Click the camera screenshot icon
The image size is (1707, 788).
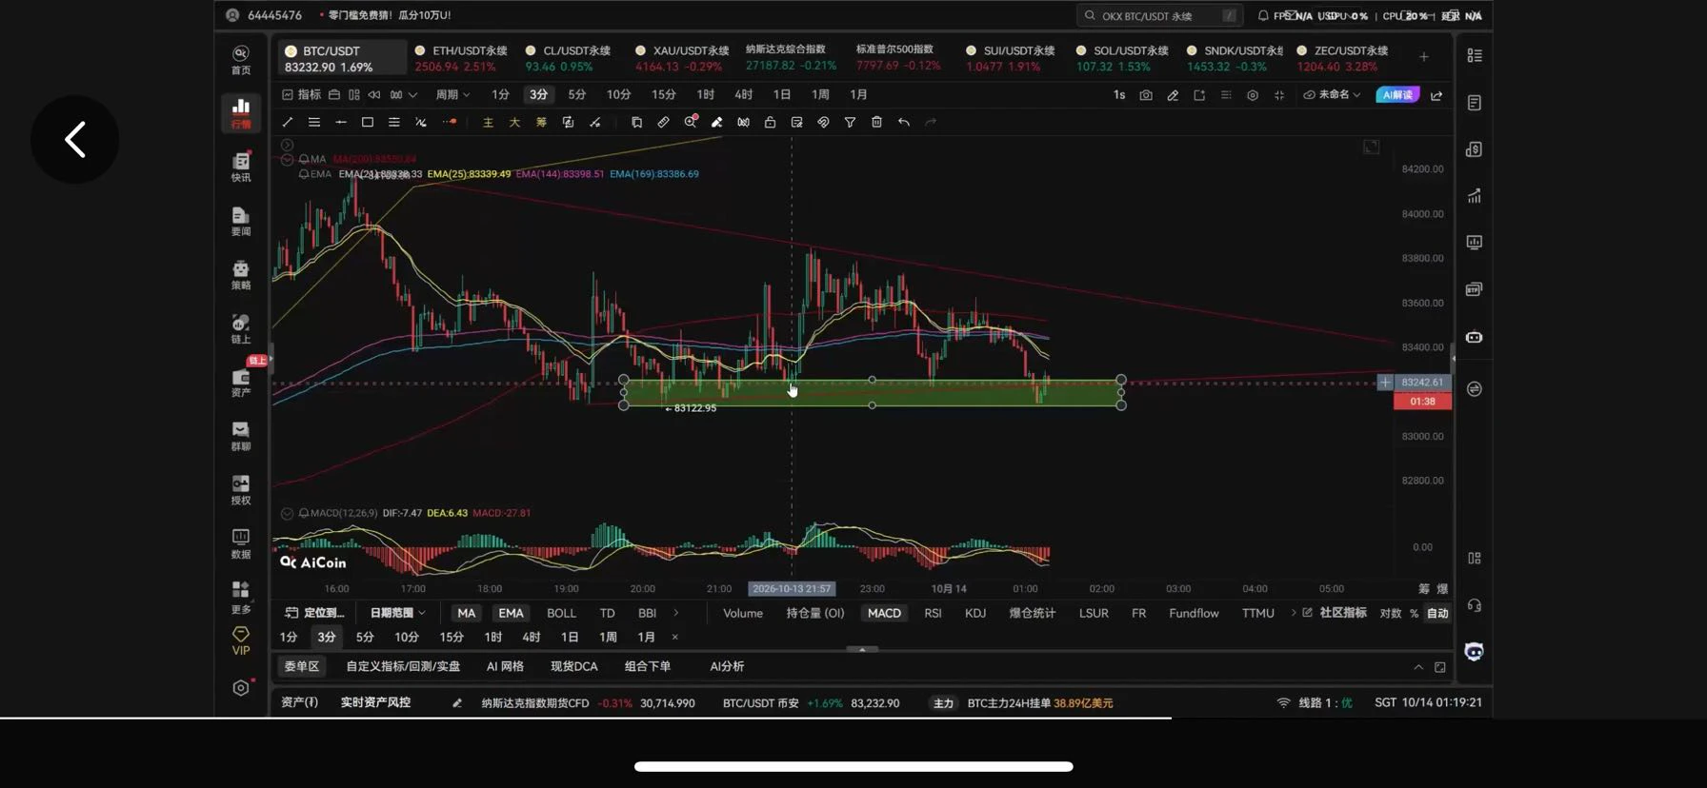[x=1146, y=95]
